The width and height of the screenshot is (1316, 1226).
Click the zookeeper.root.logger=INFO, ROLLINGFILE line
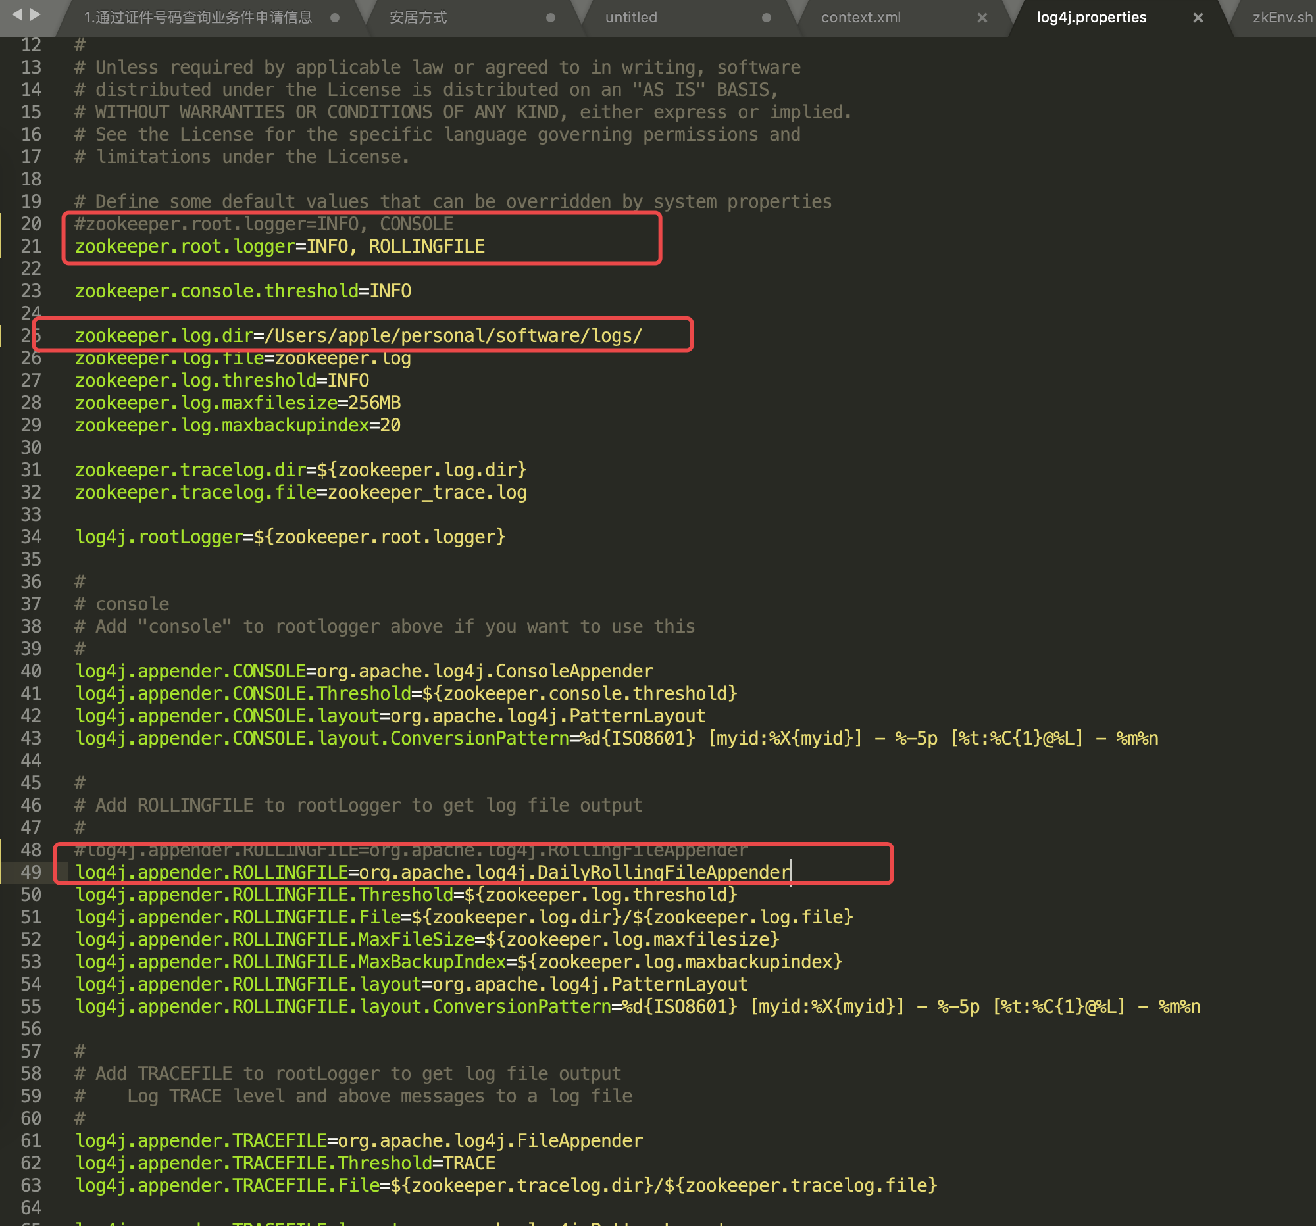click(x=280, y=246)
